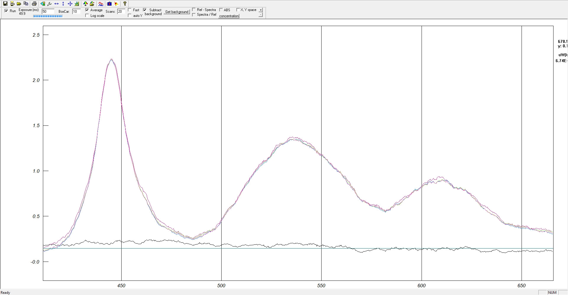Enable the auto Y checkbox

(x=130, y=16)
